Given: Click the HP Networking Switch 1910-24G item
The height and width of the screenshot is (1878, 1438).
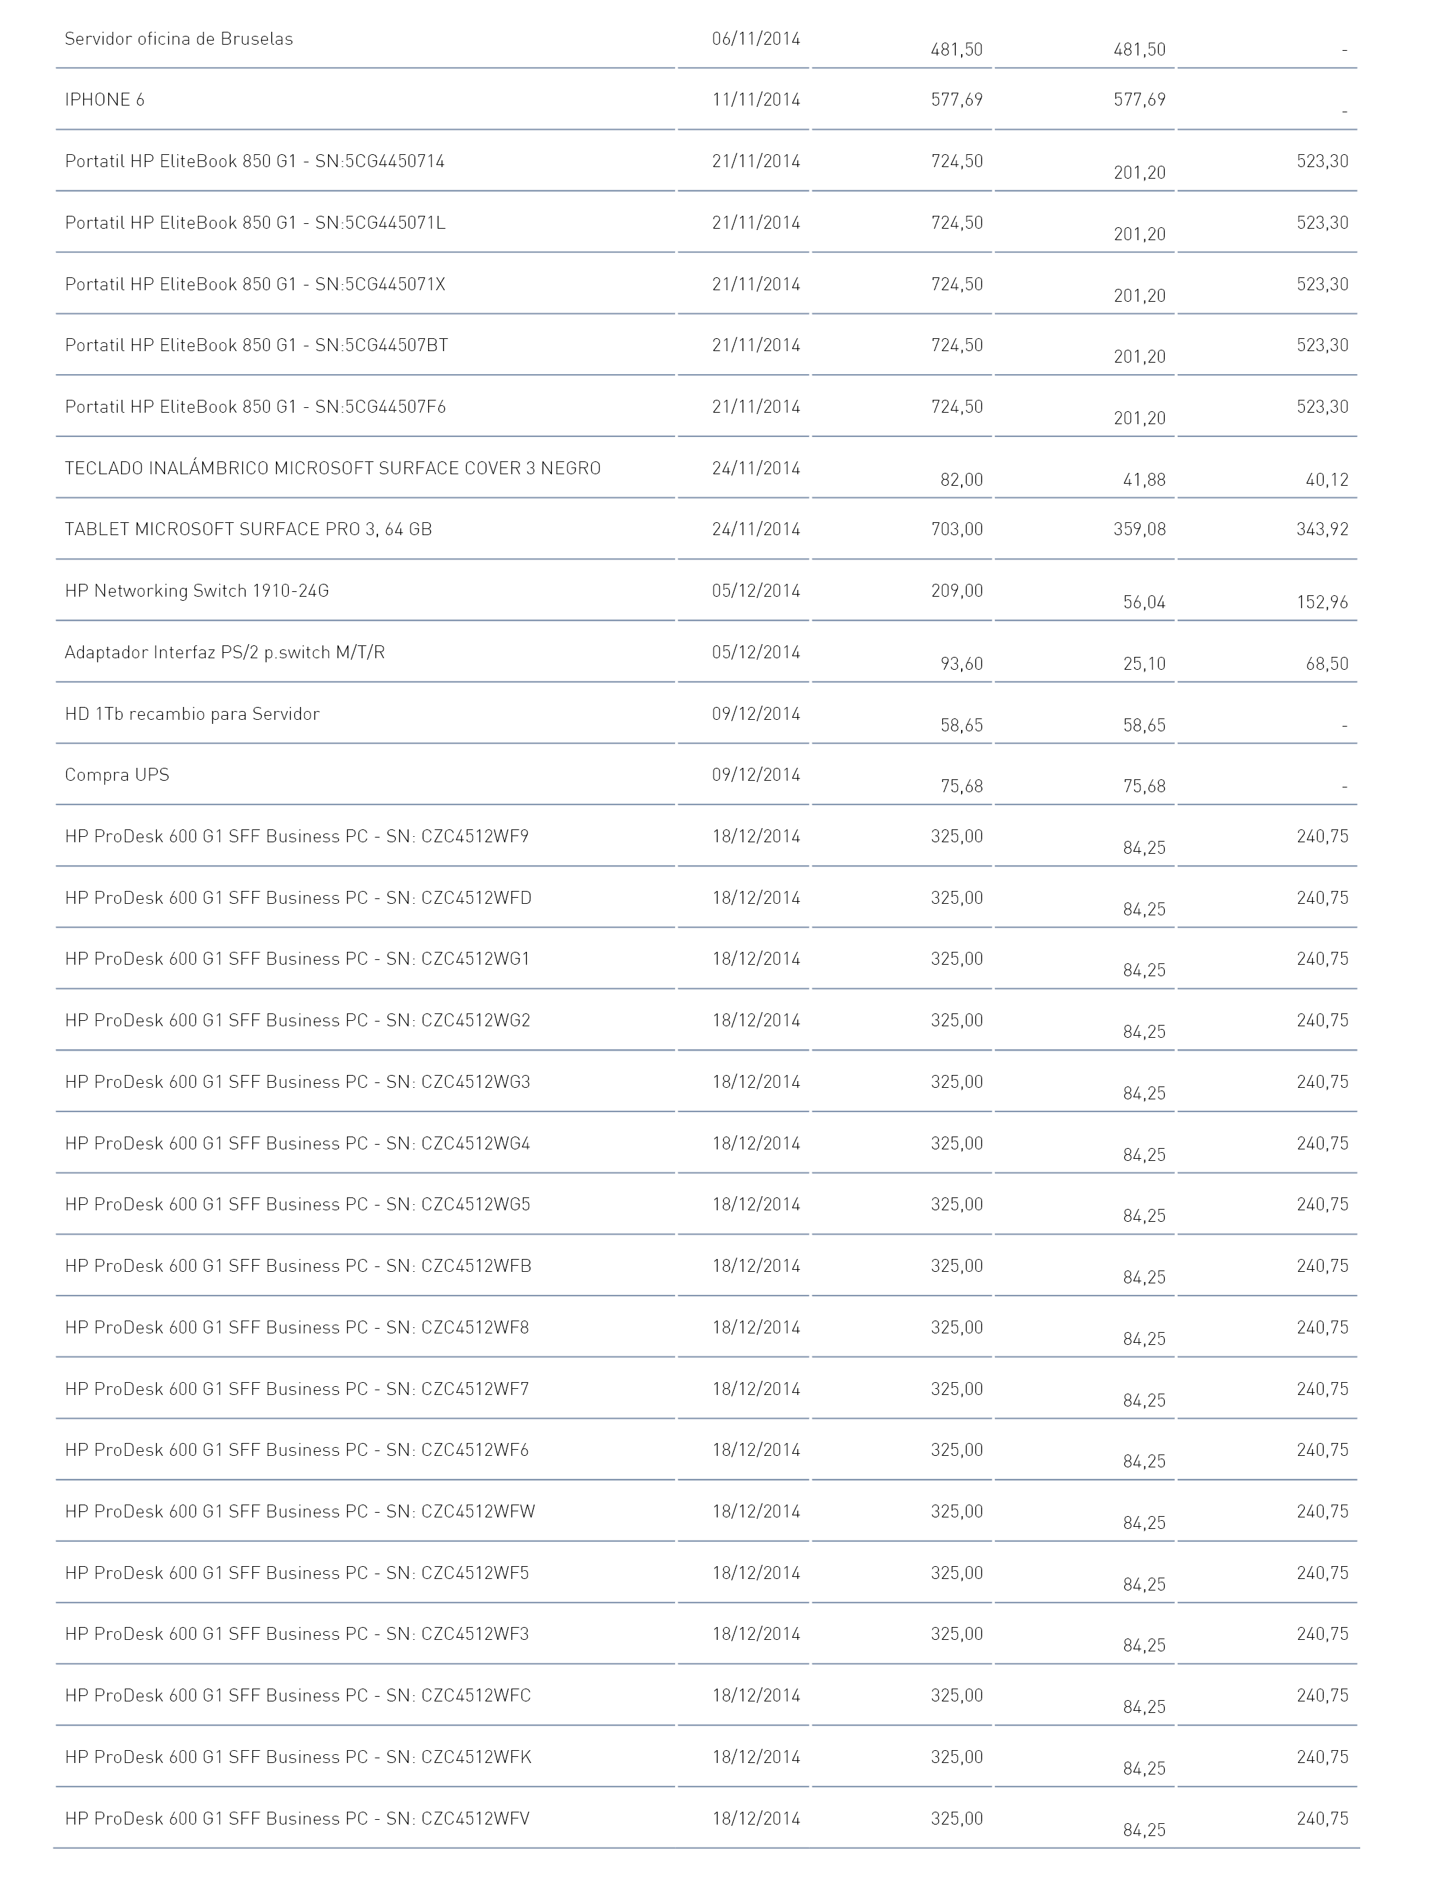Looking at the screenshot, I should pyautogui.click(x=197, y=591).
